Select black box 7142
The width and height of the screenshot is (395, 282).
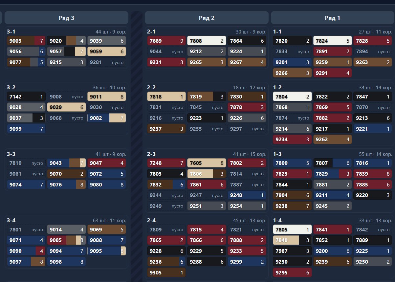[26, 97]
